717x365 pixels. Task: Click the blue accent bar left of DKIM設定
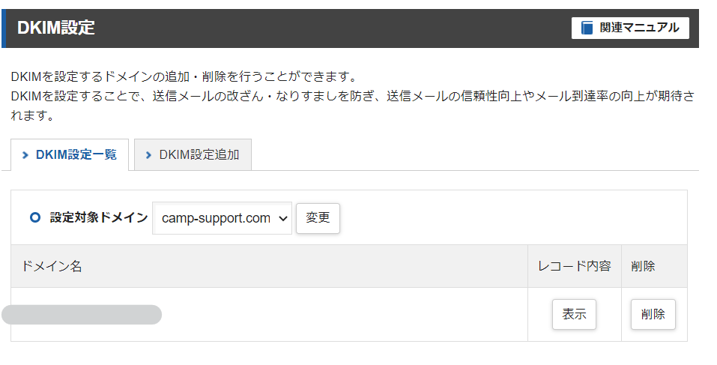tap(3, 28)
